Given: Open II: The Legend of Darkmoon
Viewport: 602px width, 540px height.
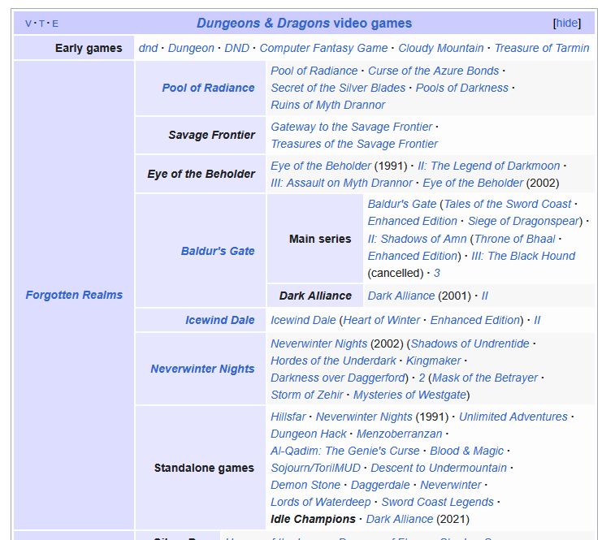Looking at the screenshot, I should 489,166.
